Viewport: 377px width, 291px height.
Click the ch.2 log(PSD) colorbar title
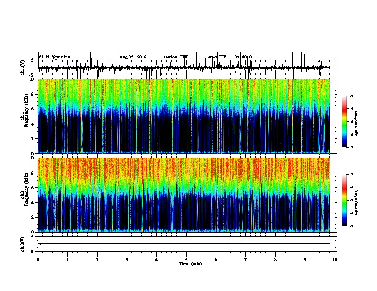(357, 202)
